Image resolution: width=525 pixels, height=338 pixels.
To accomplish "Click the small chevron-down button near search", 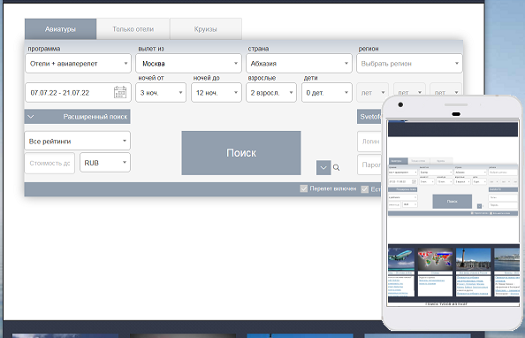I will 323,167.
